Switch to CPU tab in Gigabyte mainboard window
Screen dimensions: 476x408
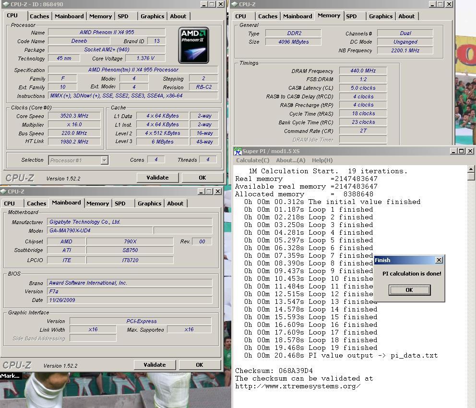(x=9, y=204)
